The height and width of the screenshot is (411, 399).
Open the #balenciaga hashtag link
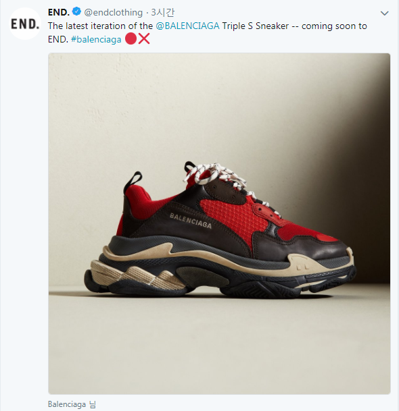pyautogui.click(x=96, y=39)
